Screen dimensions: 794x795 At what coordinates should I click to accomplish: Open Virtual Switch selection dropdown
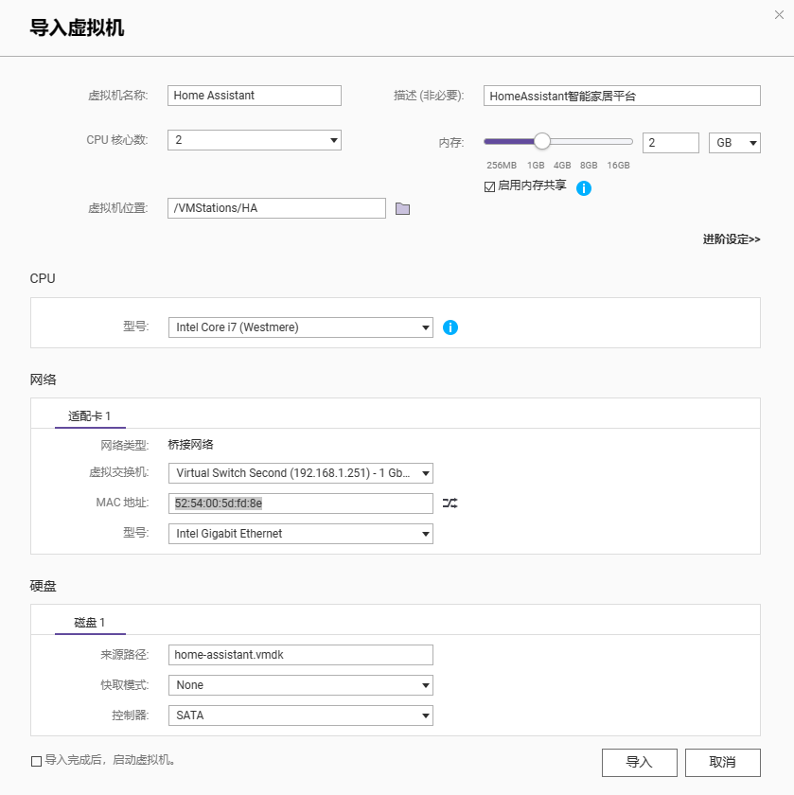[x=301, y=473]
